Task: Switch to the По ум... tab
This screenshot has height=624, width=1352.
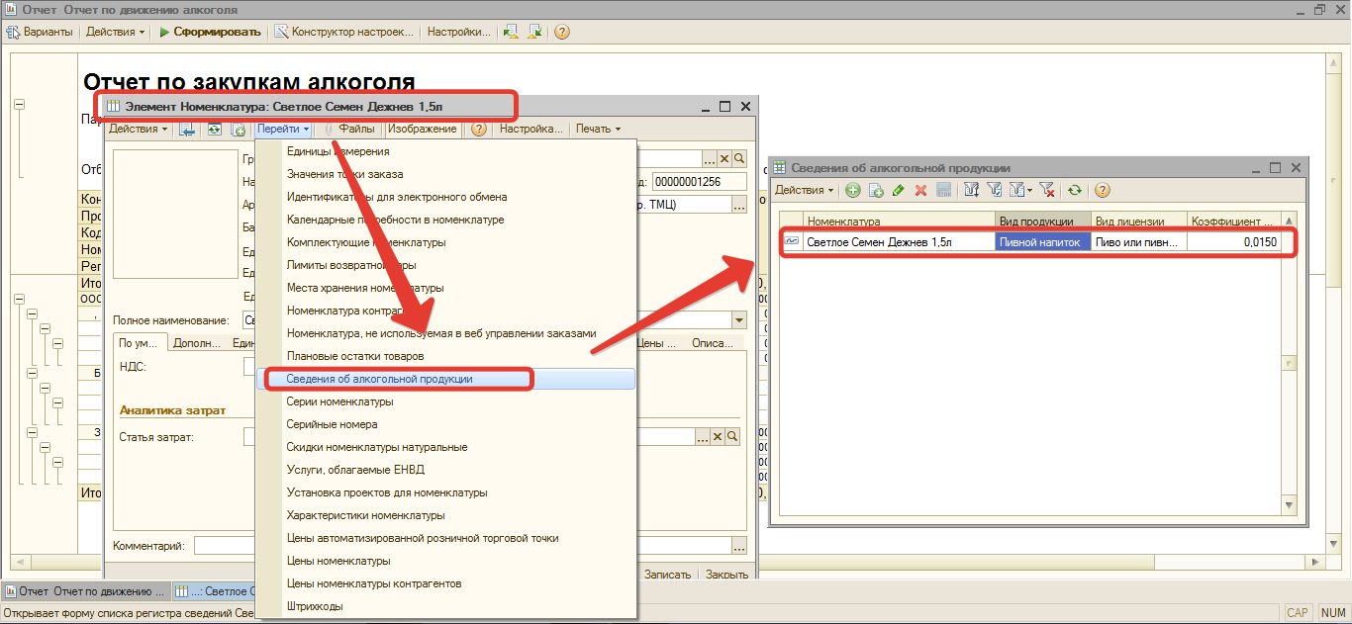Action: tap(139, 343)
